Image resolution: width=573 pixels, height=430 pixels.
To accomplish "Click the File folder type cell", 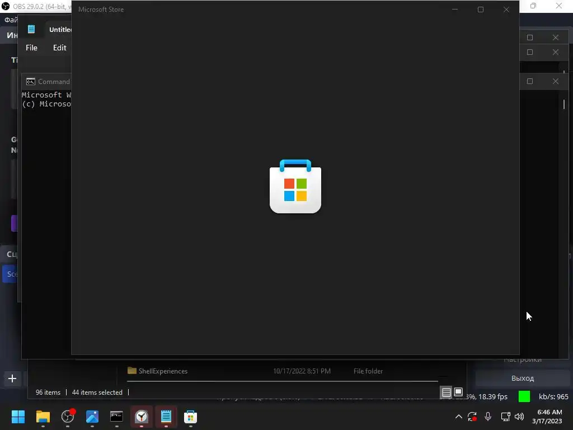I will [368, 371].
